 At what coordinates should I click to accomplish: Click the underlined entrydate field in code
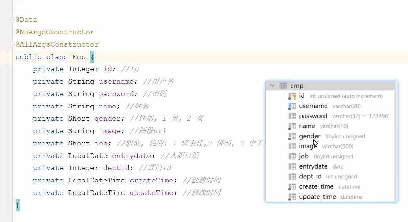(131, 156)
